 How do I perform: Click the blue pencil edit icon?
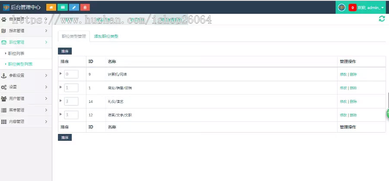click(74, 7)
